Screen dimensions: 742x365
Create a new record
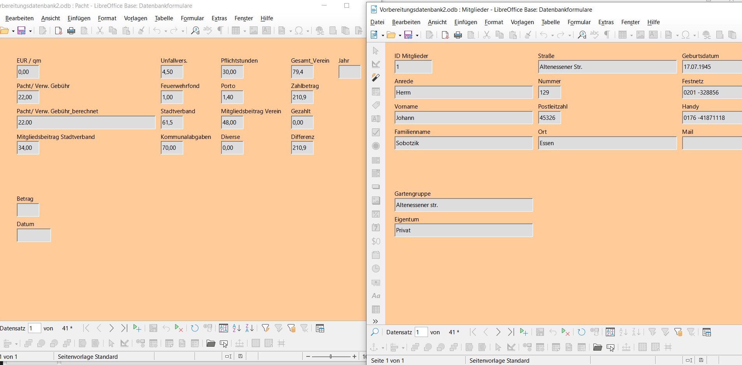click(523, 332)
